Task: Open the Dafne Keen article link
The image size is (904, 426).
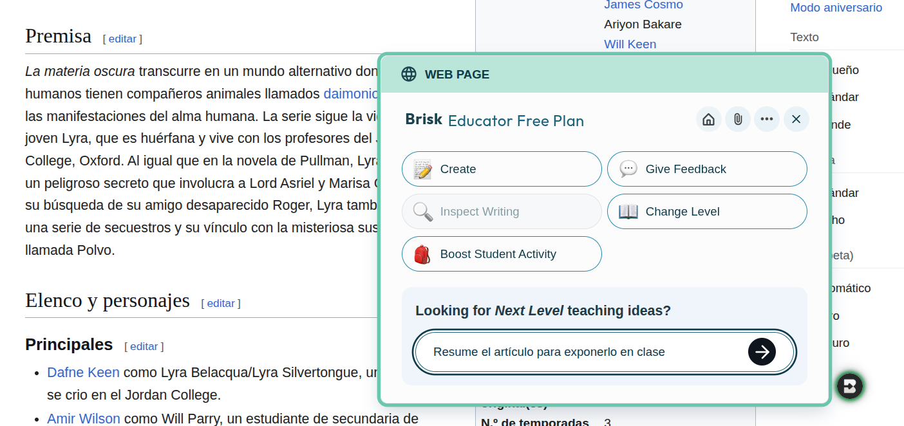Action: [83, 373]
